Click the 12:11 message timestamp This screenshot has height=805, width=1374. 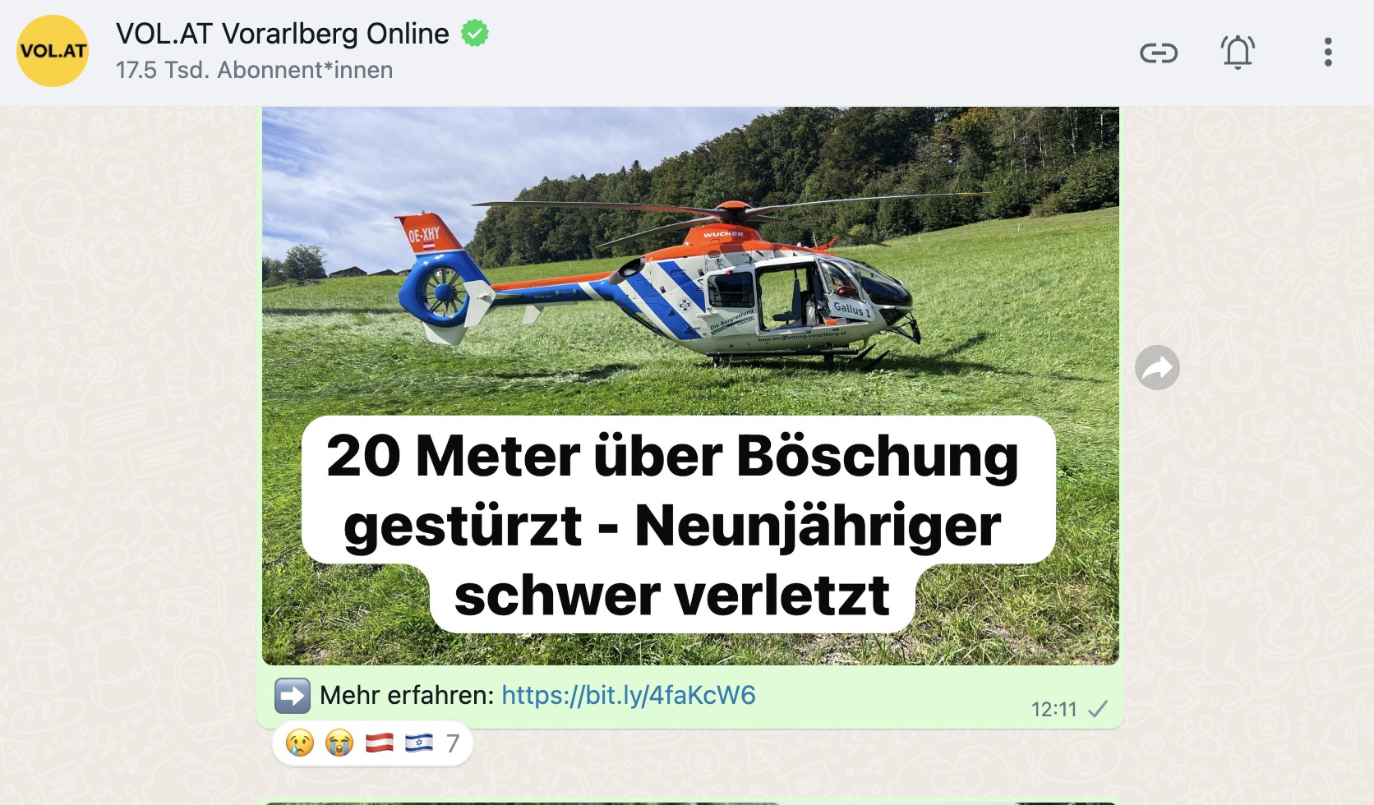pyautogui.click(x=1054, y=709)
